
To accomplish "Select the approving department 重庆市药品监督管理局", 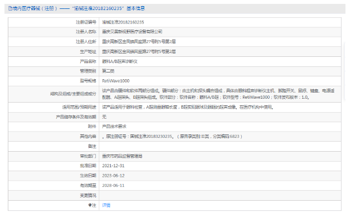I will pos(122,156).
